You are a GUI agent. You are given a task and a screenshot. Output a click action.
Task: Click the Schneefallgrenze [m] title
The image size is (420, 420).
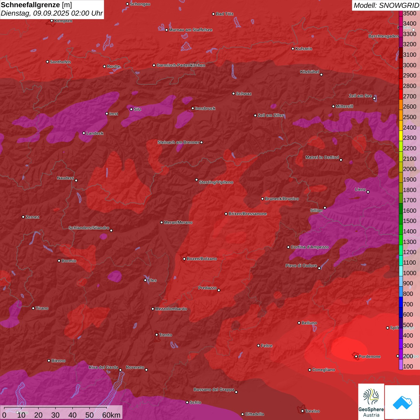coord(36,5)
